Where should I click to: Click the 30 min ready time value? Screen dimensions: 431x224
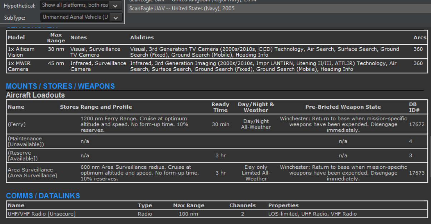tap(221, 124)
